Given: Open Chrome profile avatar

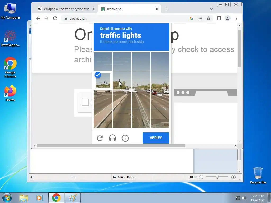Looking at the screenshot, I should click(x=228, y=18).
